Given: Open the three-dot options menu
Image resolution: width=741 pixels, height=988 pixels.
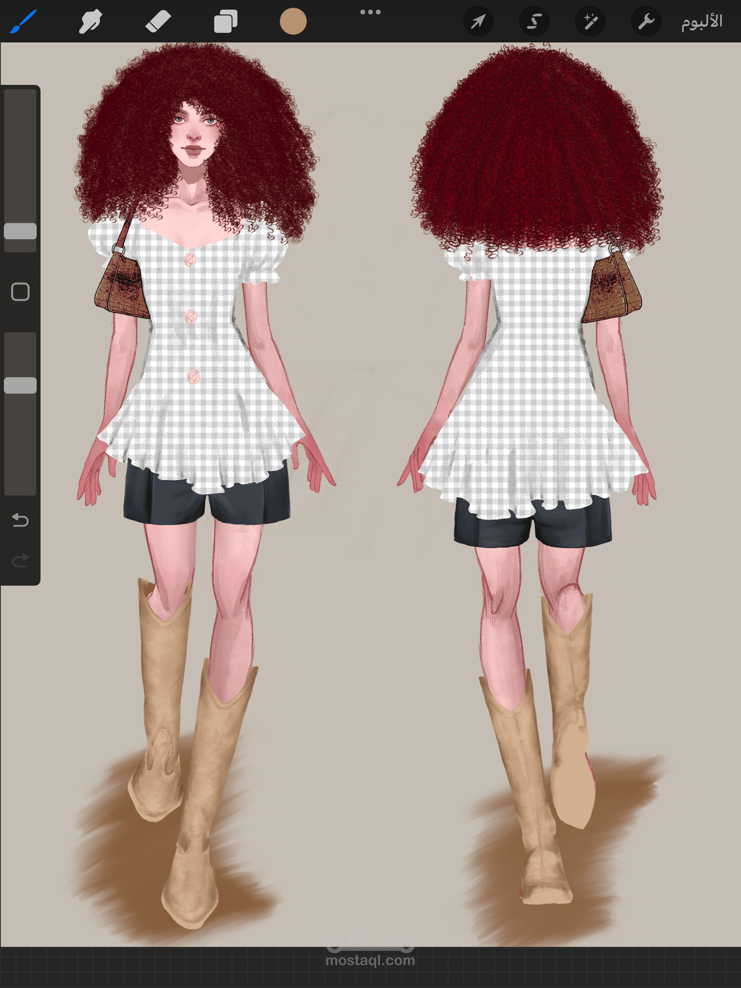Looking at the screenshot, I should [370, 12].
